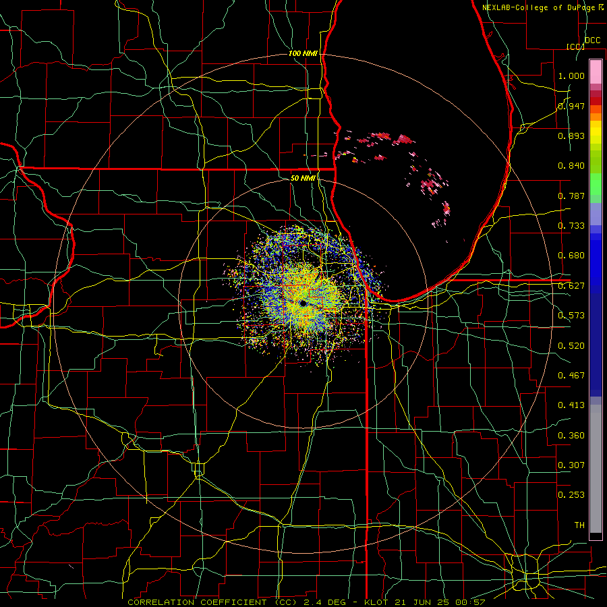The height and width of the screenshot is (607, 607).
Task: Select the gray segment of the color bar
Action: coord(596,469)
